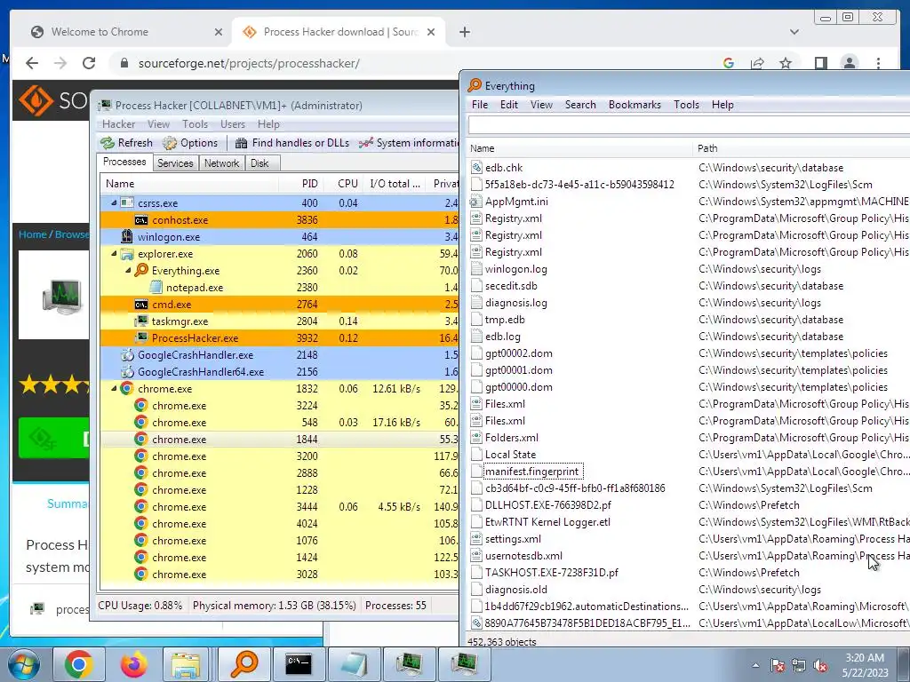Image resolution: width=910 pixels, height=682 pixels.
Task: Select GoogleCrashHandler64.exe process icon
Action: pos(127,372)
